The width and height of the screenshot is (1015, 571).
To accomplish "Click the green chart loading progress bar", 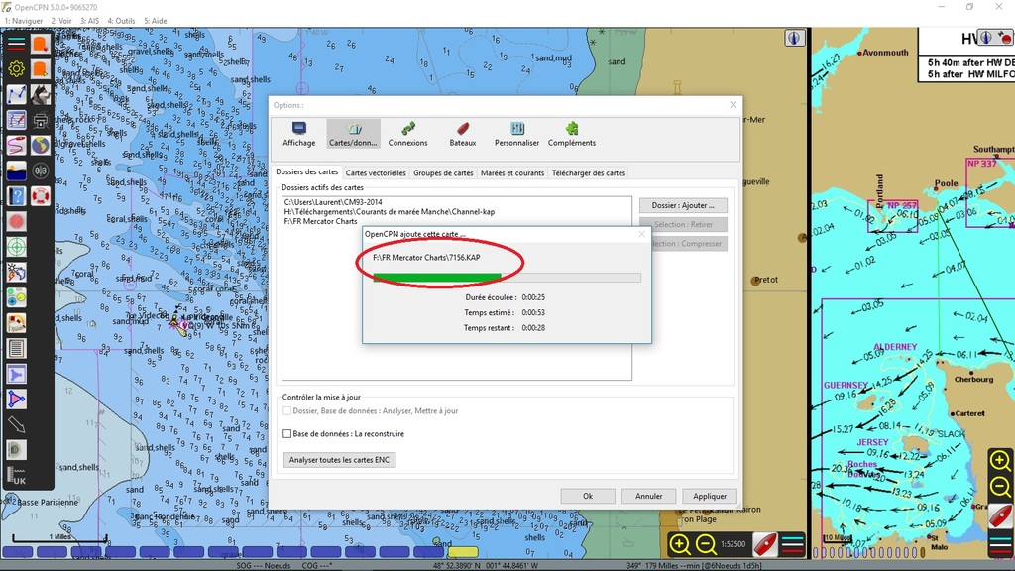I will pos(507,278).
